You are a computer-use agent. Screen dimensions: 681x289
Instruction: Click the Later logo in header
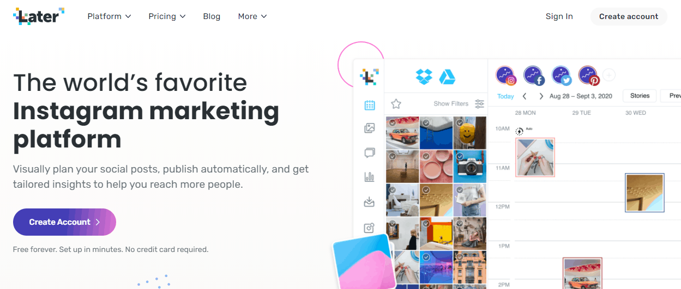tap(39, 16)
